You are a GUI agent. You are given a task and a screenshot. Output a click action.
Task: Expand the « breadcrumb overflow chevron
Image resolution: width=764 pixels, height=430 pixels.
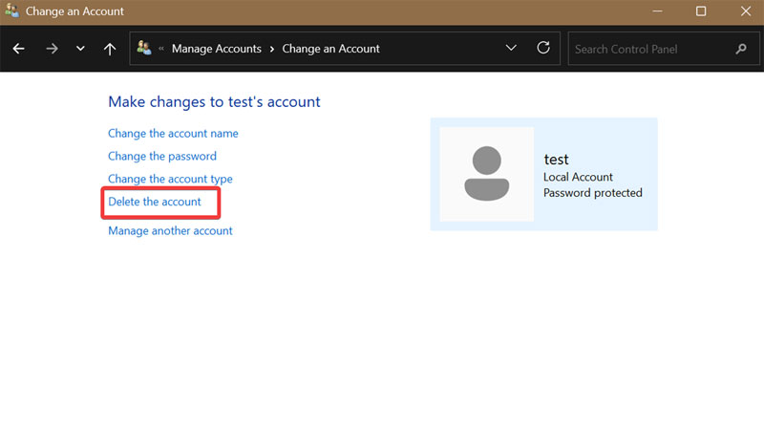161,49
